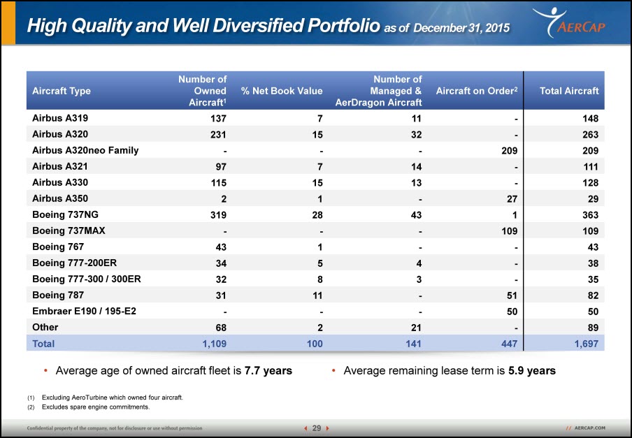Select on-order total 447

coord(510,344)
